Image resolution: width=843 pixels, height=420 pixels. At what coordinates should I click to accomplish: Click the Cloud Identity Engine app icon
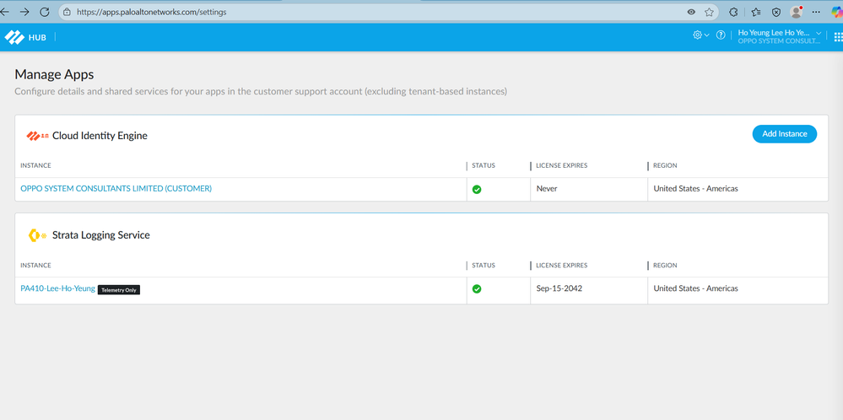pyautogui.click(x=38, y=136)
